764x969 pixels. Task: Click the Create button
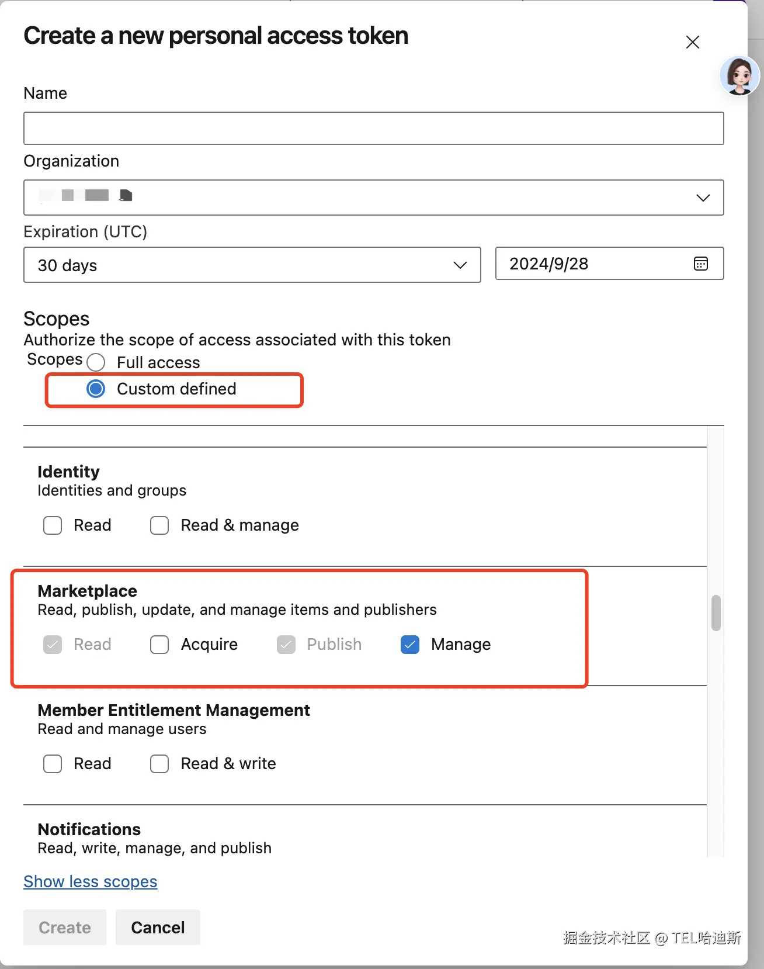[x=65, y=928]
